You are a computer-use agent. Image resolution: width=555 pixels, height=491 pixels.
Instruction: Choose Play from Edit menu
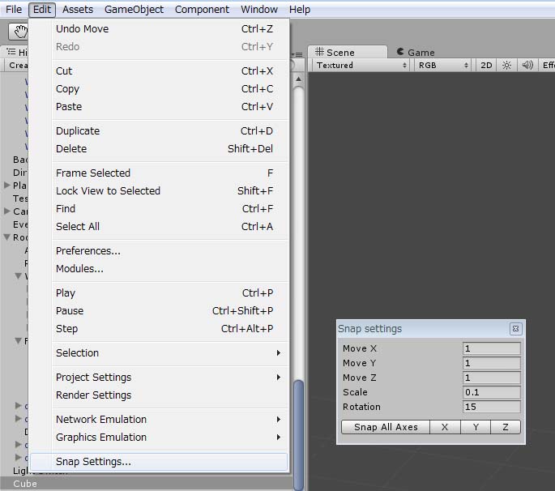point(160,292)
